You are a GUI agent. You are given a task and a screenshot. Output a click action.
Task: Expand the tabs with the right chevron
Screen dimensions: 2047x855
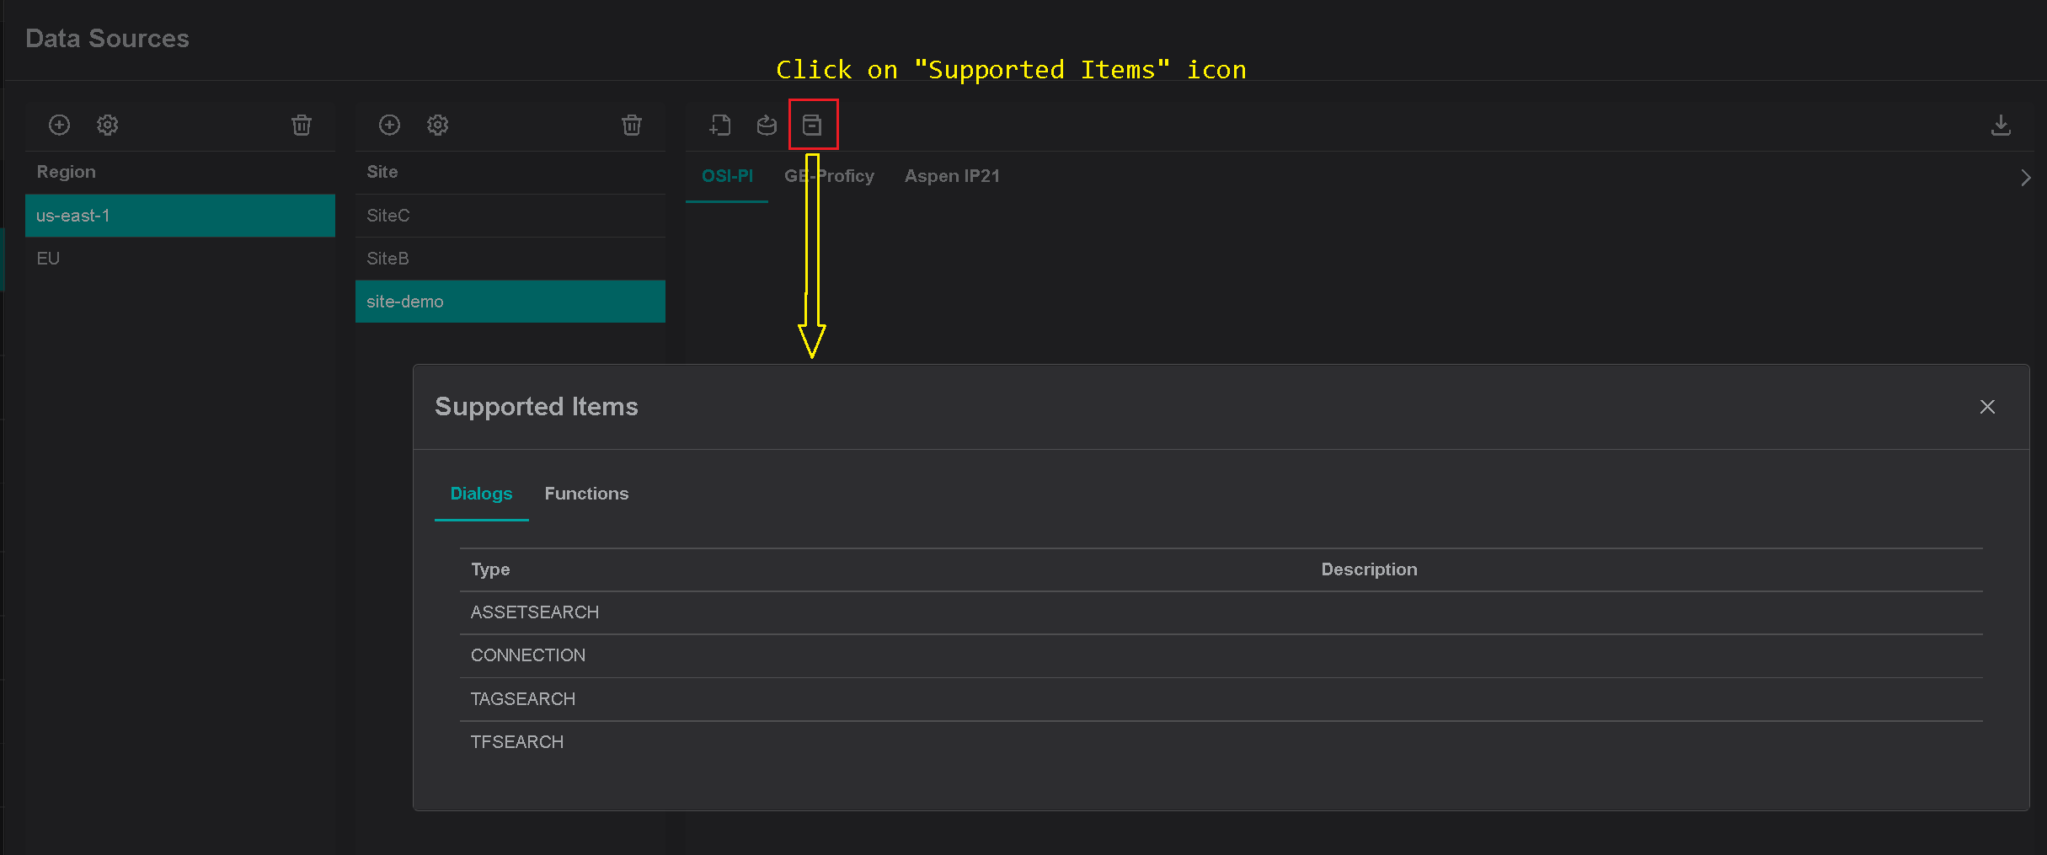tap(2026, 178)
